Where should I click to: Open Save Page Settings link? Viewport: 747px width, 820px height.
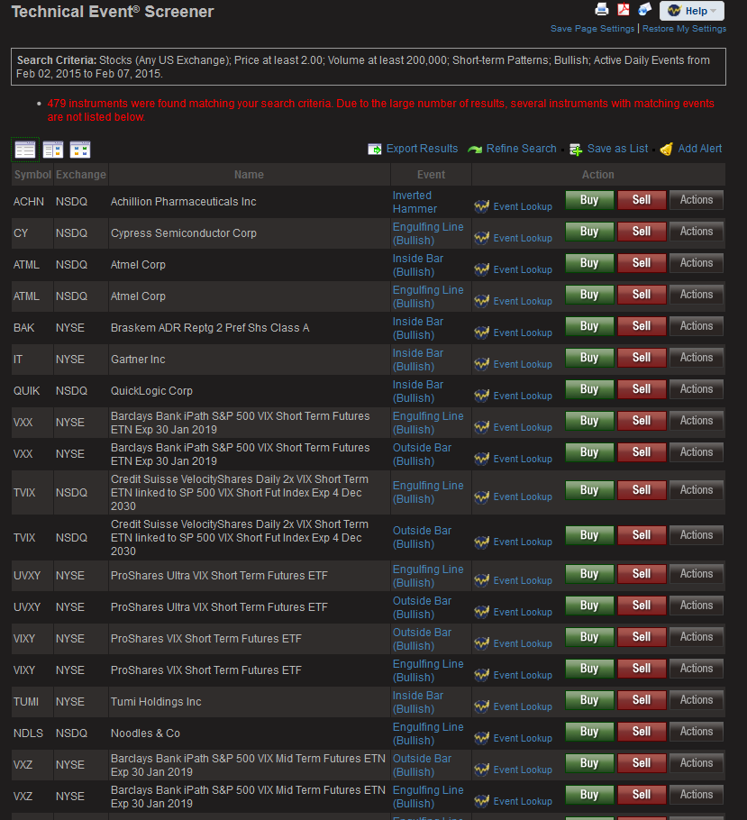pos(593,29)
